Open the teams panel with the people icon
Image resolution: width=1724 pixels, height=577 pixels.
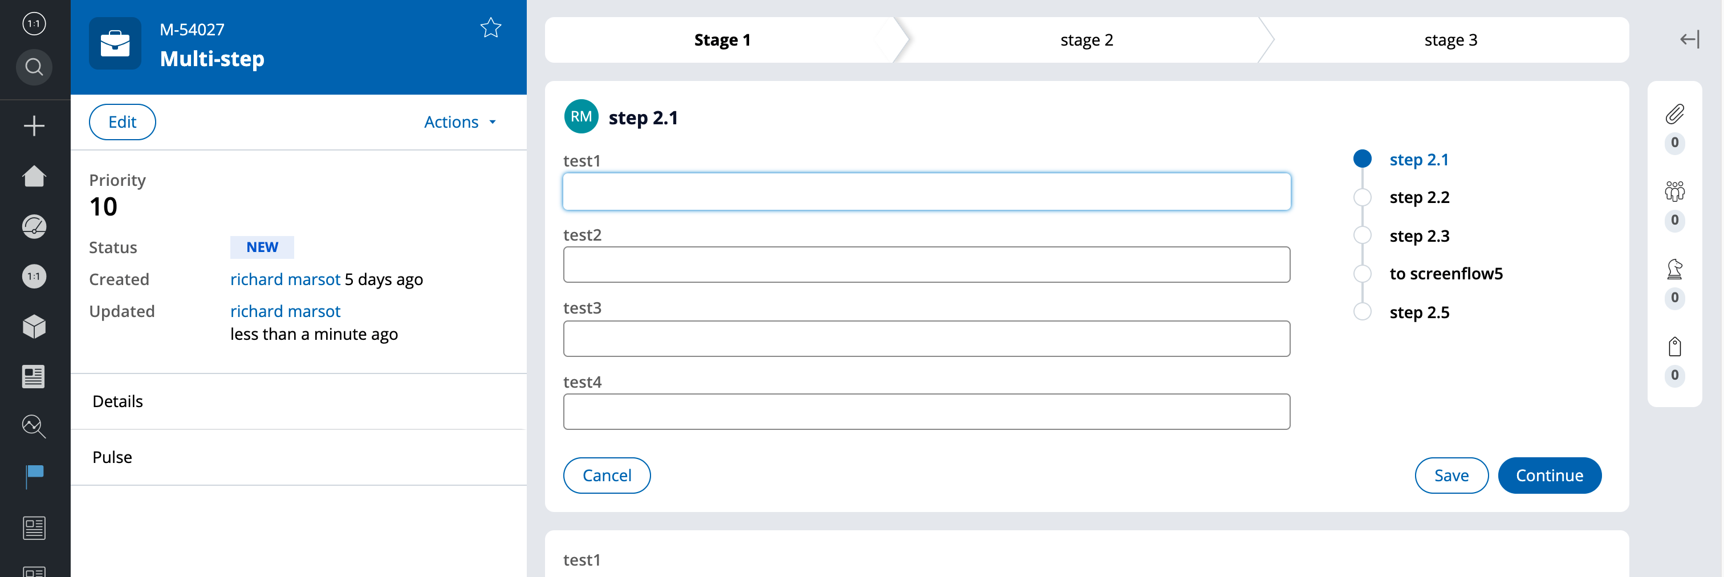point(1674,192)
